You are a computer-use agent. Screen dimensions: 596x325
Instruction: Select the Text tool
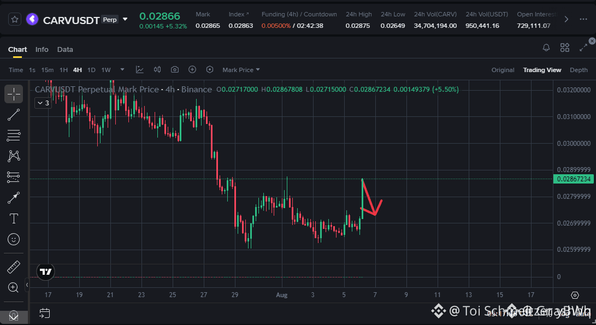[14, 218]
